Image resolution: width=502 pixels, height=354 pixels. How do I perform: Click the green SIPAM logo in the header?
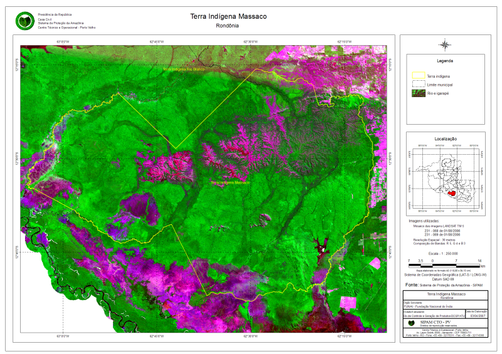(25, 21)
